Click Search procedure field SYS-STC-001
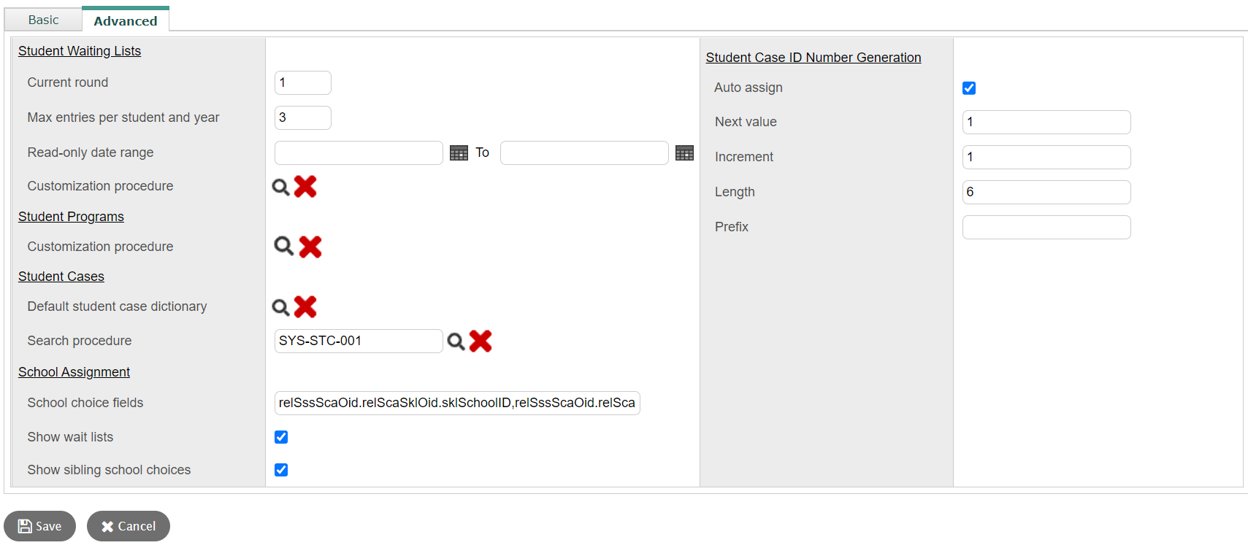Image resolution: width=1248 pixels, height=556 pixels. point(359,341)
